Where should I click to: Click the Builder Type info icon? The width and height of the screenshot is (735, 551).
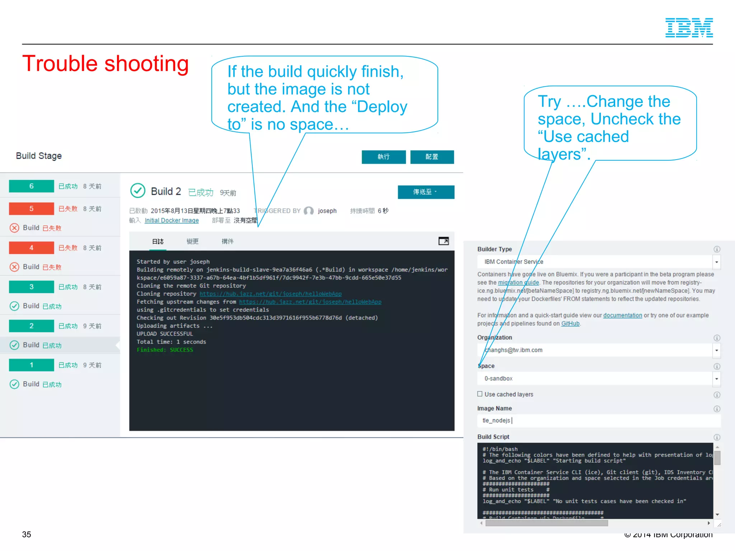717,249
